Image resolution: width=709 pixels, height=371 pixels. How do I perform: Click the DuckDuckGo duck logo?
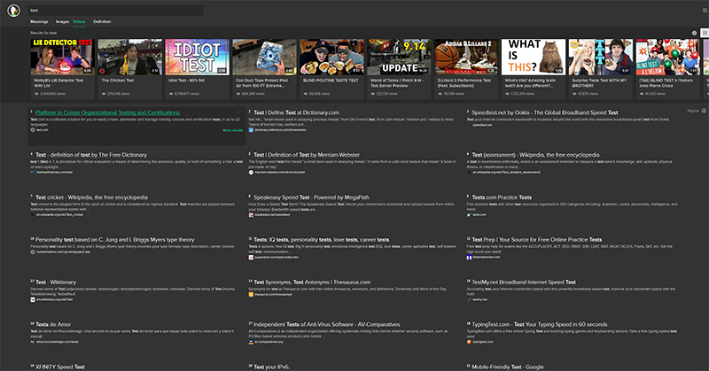click(x=13, y=11)
